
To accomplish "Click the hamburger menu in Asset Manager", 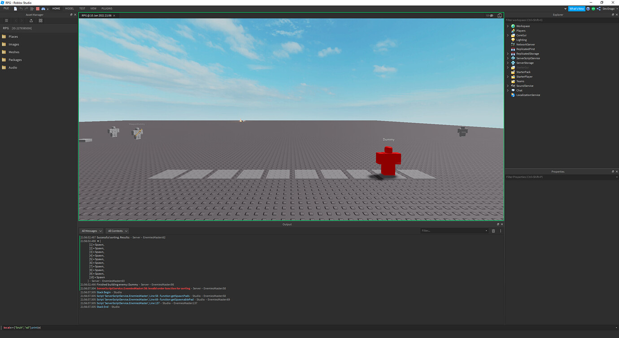I will [6, 20].
